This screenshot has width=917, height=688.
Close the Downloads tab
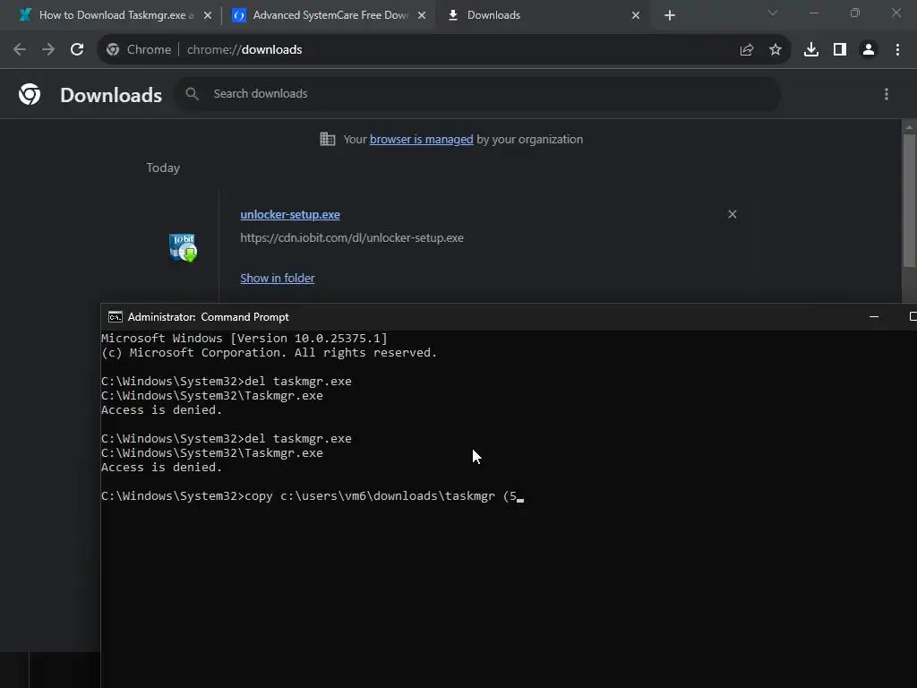point(636,15)
